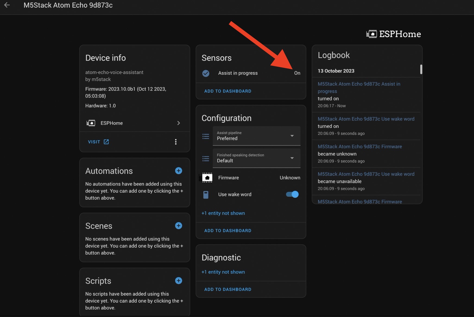Open the Firmware became unknown logbook entry

(x=366, y=154)
